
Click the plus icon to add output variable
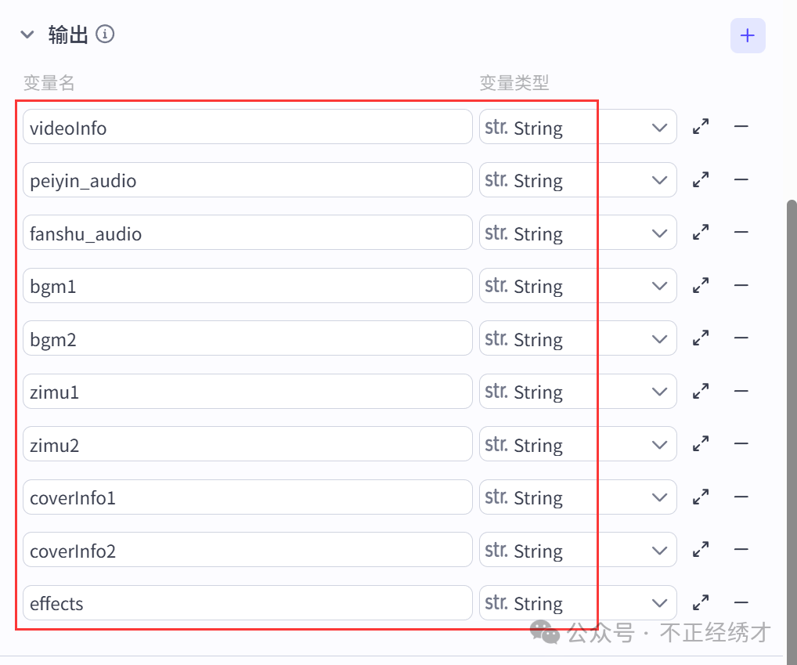748,36
